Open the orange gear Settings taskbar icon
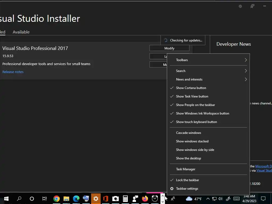 coord(96,198)
